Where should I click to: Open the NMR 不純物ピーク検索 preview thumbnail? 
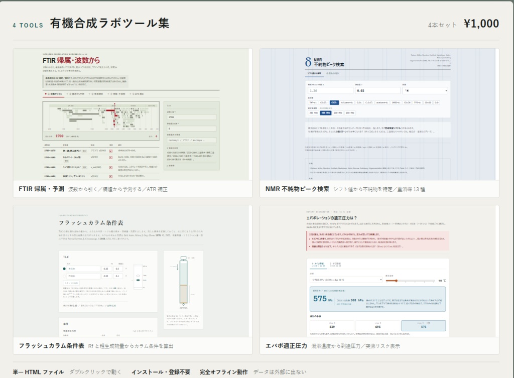(x=379, y=114)
